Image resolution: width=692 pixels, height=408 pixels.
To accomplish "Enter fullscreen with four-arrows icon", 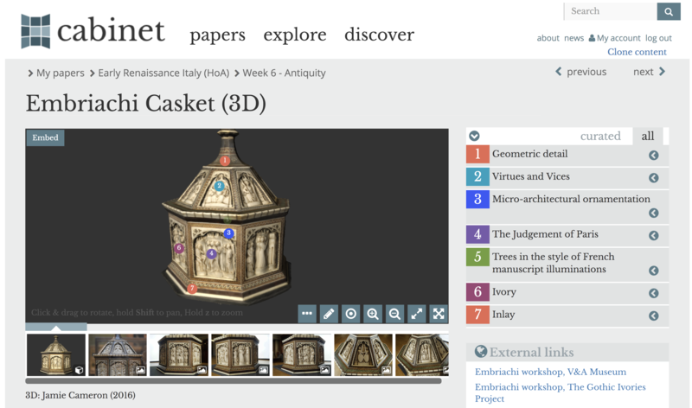I will [x=439, y=314].
